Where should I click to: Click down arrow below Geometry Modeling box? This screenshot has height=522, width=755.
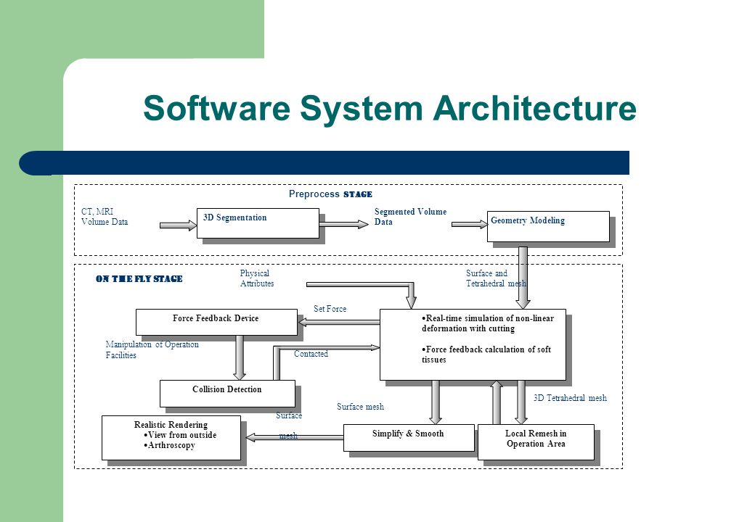[x=523, y=278]
